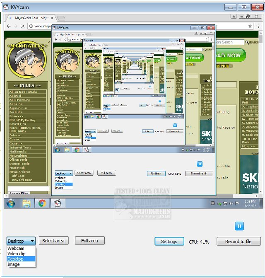Viewport: 265px width, 278px height.
Task: Open Chrome from the captured taskbar
Action: point(42,203)
